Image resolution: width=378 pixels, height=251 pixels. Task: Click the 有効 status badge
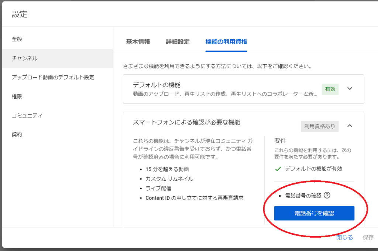pos(330,89)
